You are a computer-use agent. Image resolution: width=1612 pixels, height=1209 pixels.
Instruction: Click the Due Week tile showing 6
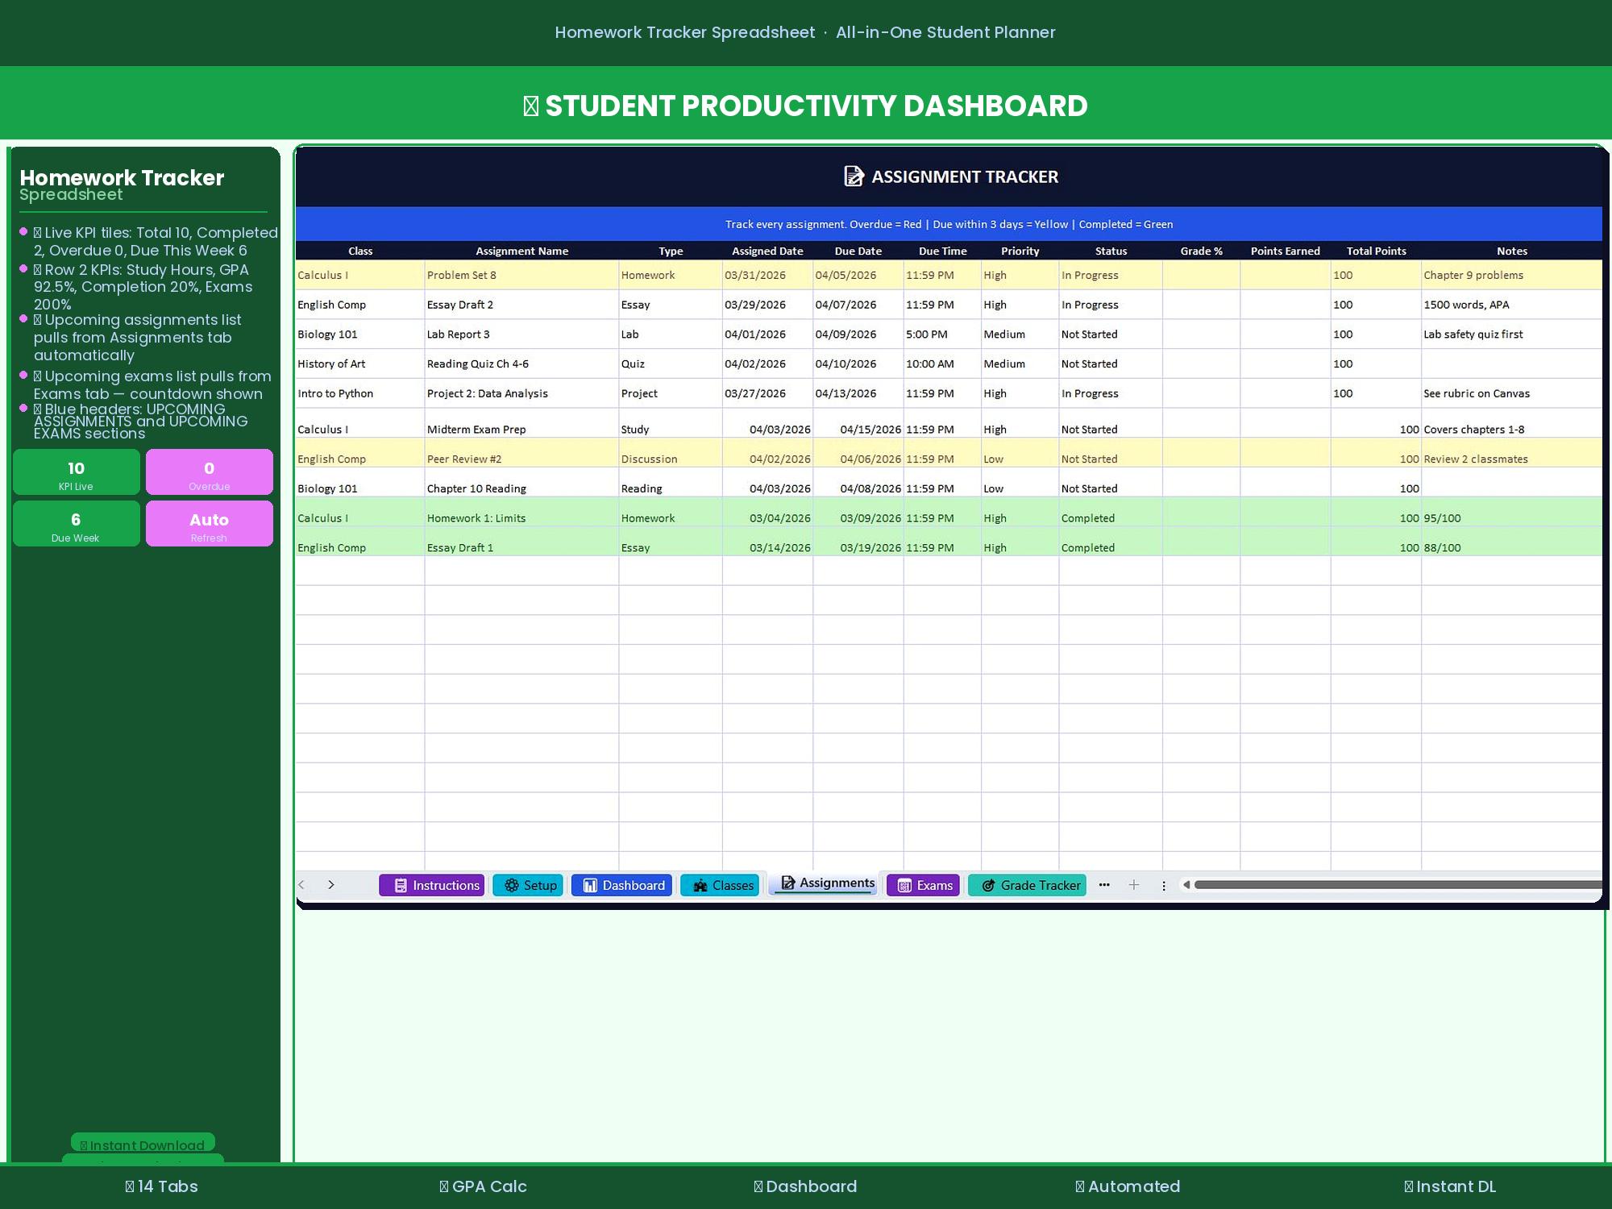(x=77, y=524)
